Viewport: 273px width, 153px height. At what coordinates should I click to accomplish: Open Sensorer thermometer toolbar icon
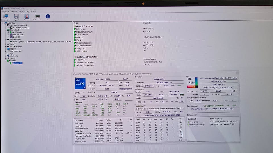point(27,17)
